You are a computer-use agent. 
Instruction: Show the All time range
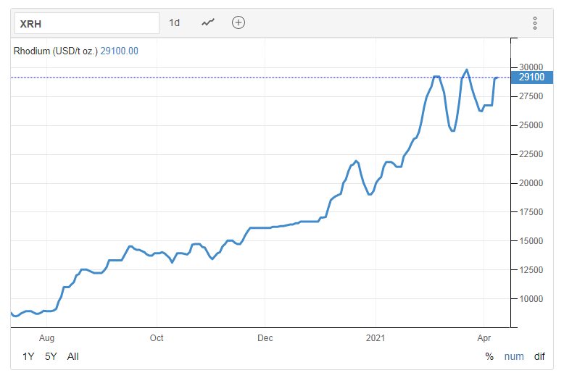point(72,356)
